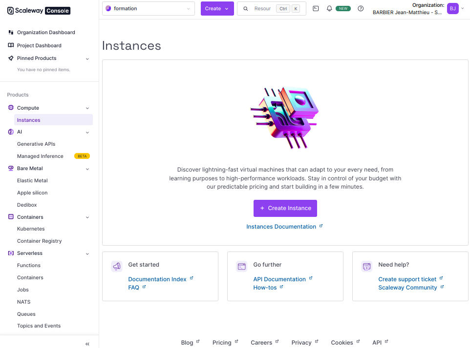Image resolution: width=470 pixels, height=348 pixels.
Task: Click the Scaleway Console logo
Action: tap(39, 11)
